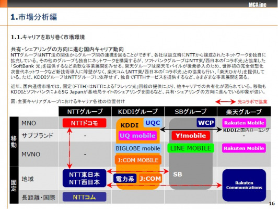Select the J:COM MOBILE orange box
The width and height of the screenshot is (278, 209).
[x=138, y=160]
